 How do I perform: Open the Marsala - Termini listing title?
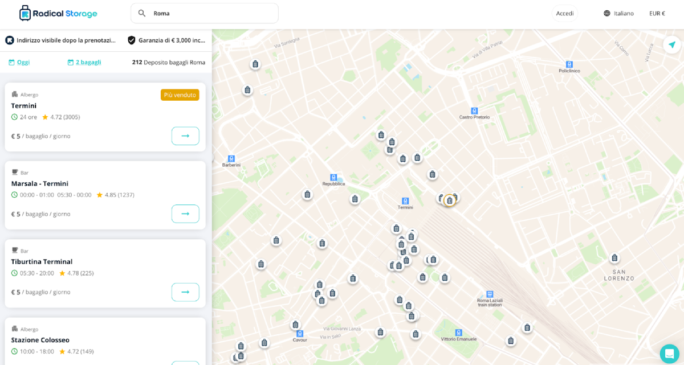tap(40, 183)
